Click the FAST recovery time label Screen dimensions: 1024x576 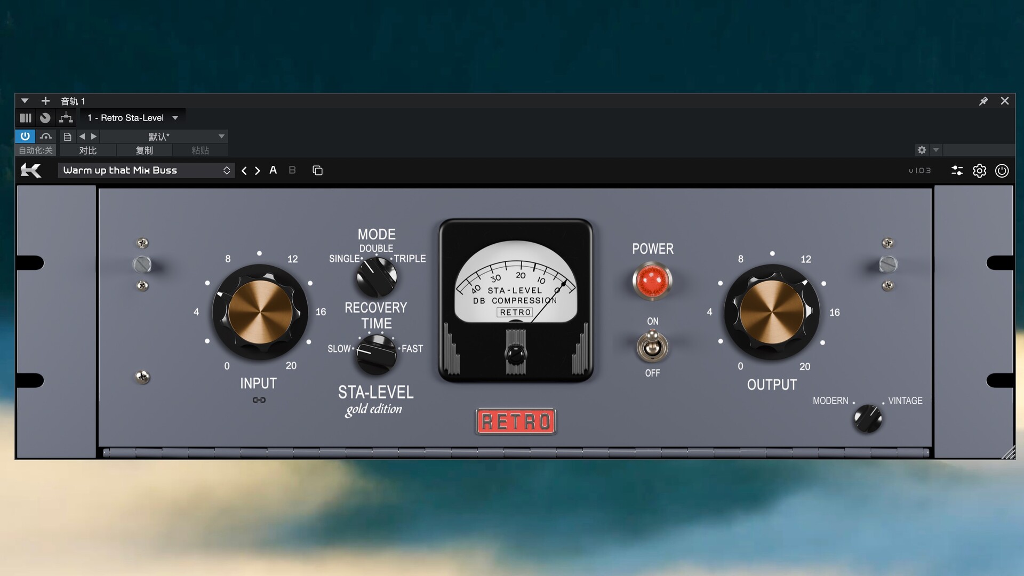[412, 349]
